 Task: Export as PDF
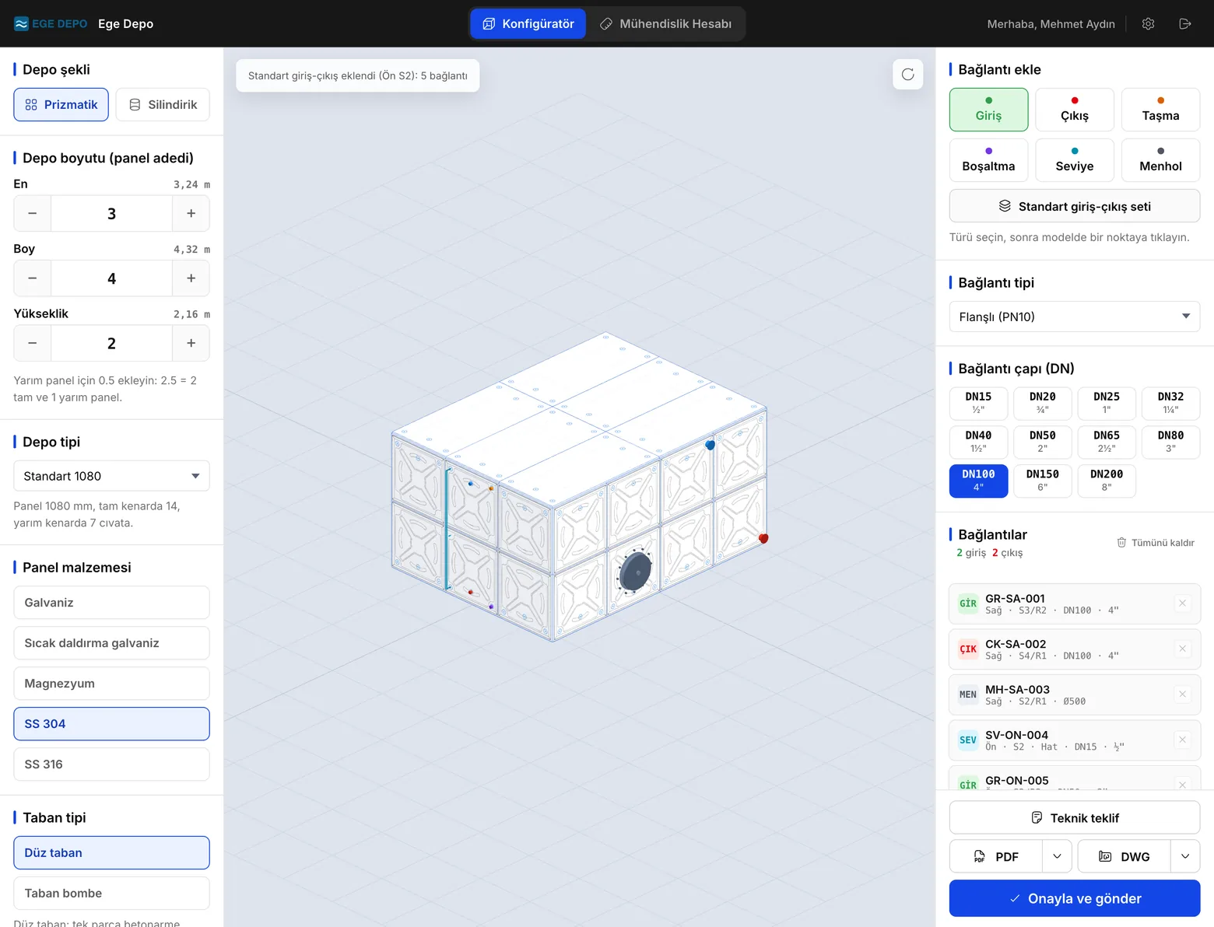click(x=996, y=856)
